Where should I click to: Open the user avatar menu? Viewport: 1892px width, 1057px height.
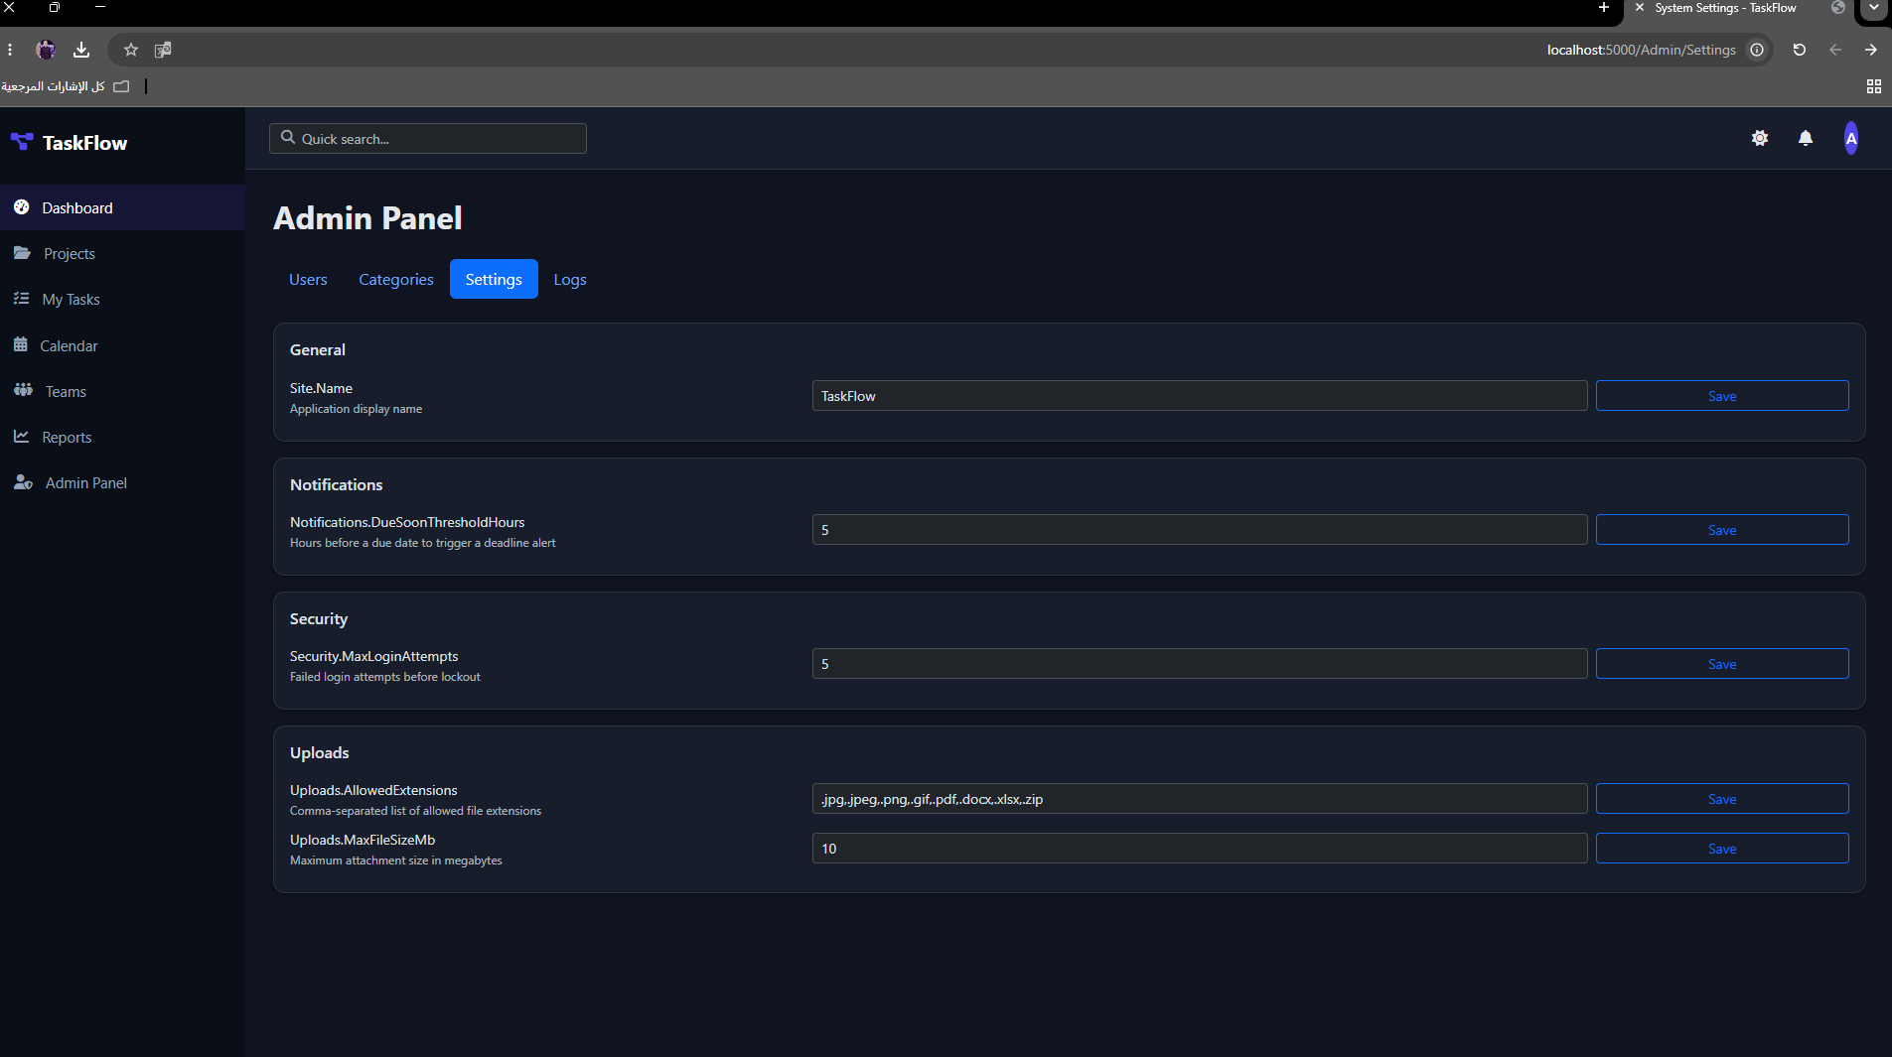click(1851, 138)
